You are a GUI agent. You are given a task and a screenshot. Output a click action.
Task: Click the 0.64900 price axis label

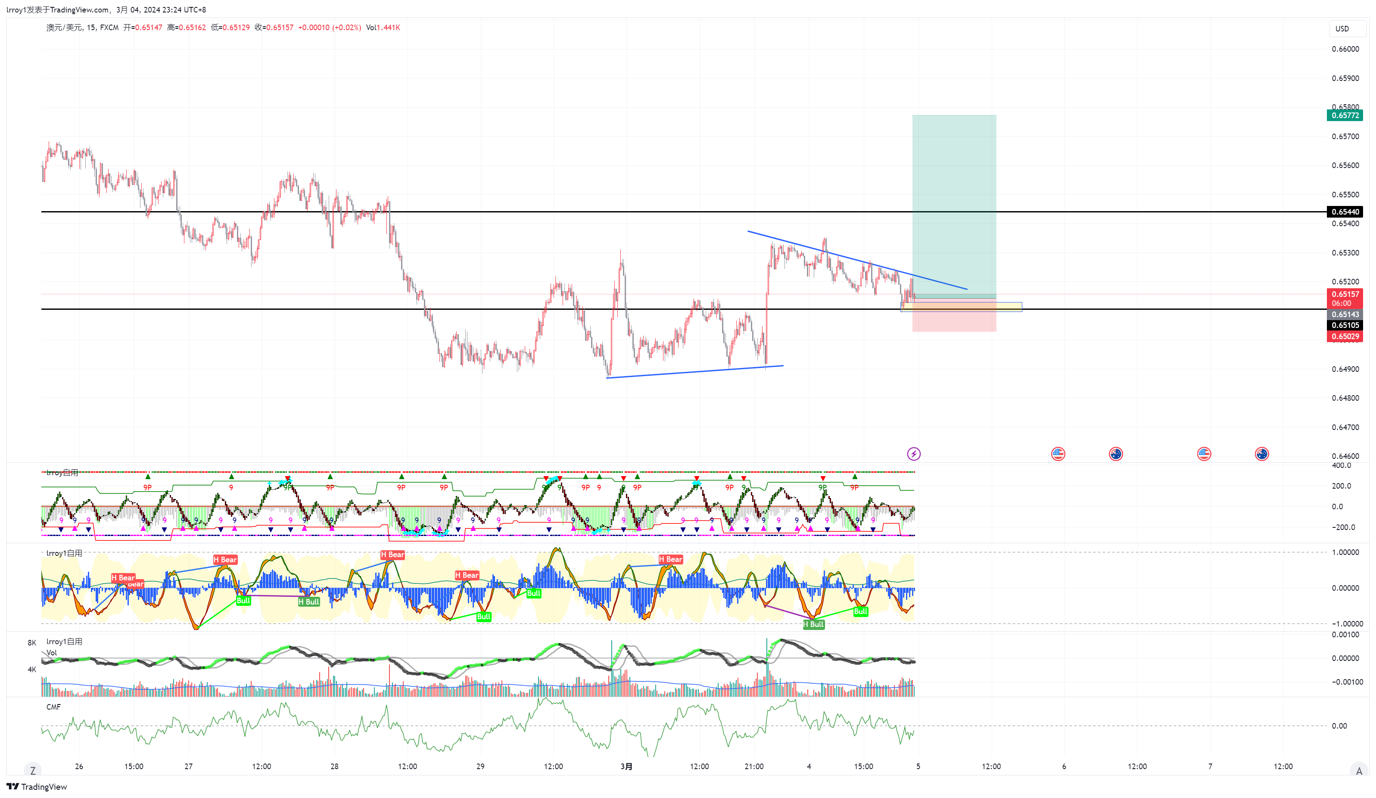click(x=1345, y=369)
